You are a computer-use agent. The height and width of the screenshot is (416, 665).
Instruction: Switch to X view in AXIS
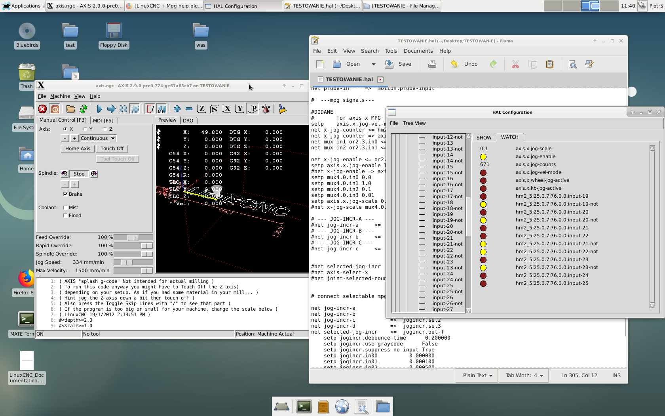[227, 109]
